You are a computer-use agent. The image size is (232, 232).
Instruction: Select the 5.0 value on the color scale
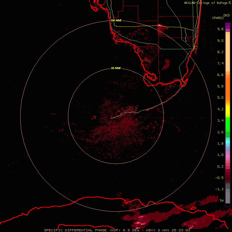(x=220, y=98)
